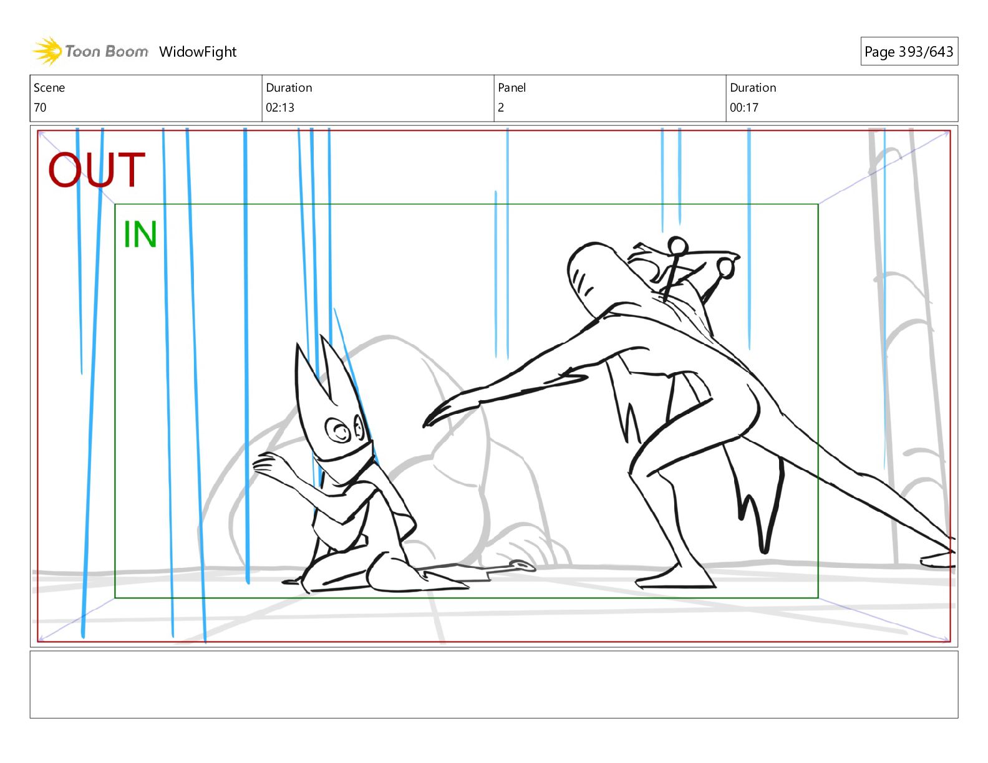
Task: Click the green IN camera label
Action: (x=140, y=234)
